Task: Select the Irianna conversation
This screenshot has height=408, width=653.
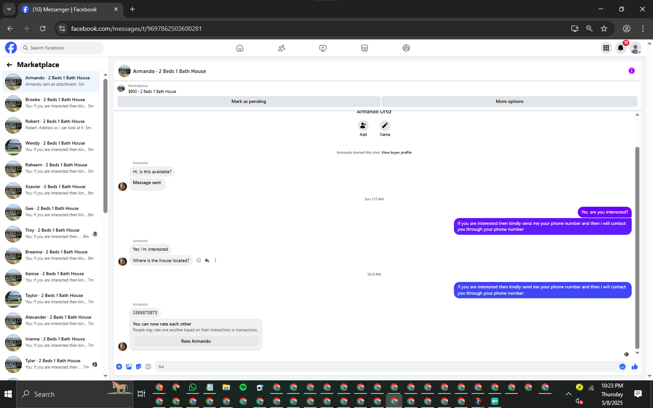Action: click(51, 342)
